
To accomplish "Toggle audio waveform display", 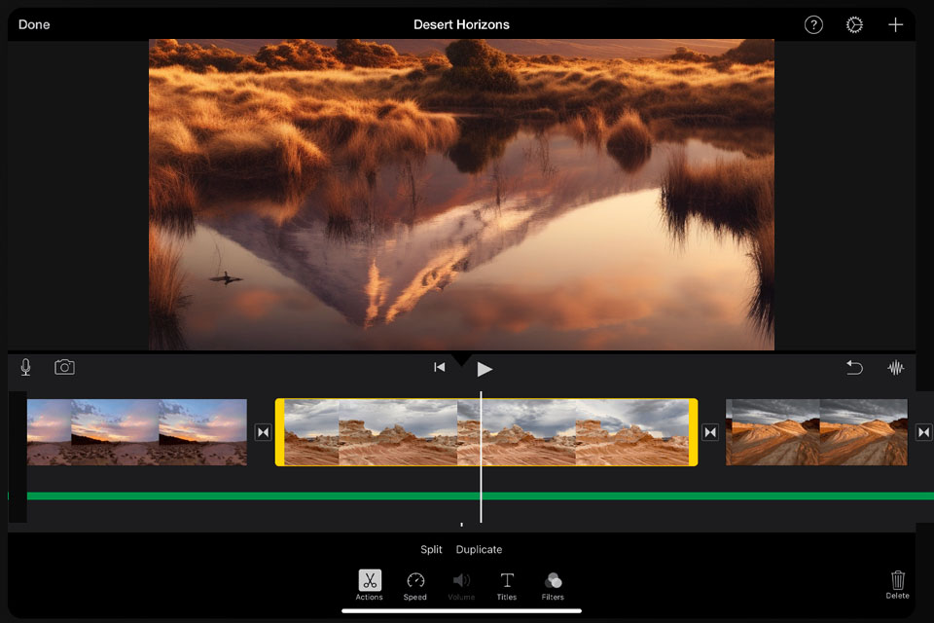I will pyautogui.click(x=895, y=368).
